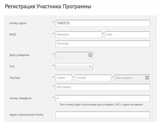Focus the Фамилия surname field
Image resolution: width=160 pixels, height=122 pixels.
pos(78,34)
